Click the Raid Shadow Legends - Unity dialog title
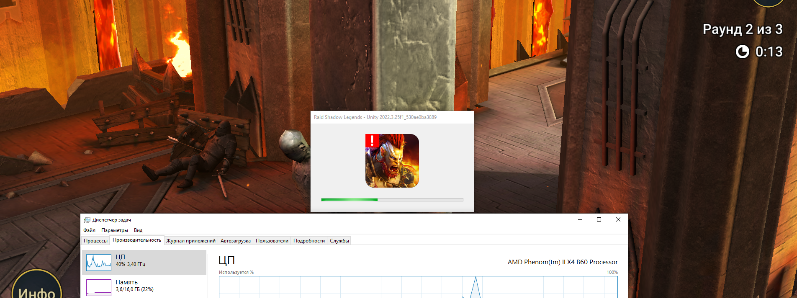This screenshot has width=797, height=299. (375, 117)
